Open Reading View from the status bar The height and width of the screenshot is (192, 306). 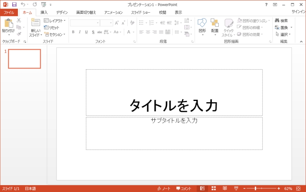point(225,189)
